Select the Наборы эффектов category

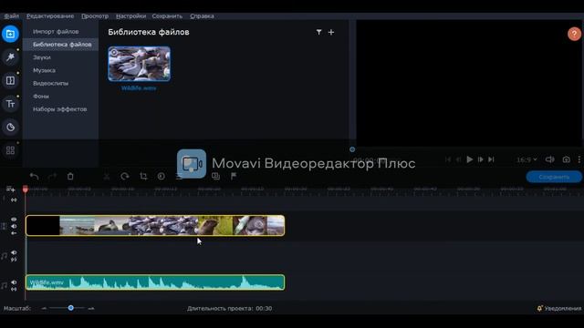[x=61, y=109]
